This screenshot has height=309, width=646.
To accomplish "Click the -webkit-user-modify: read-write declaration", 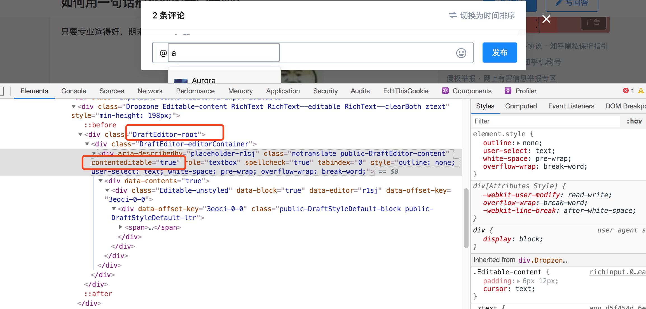I will point(547,195).
